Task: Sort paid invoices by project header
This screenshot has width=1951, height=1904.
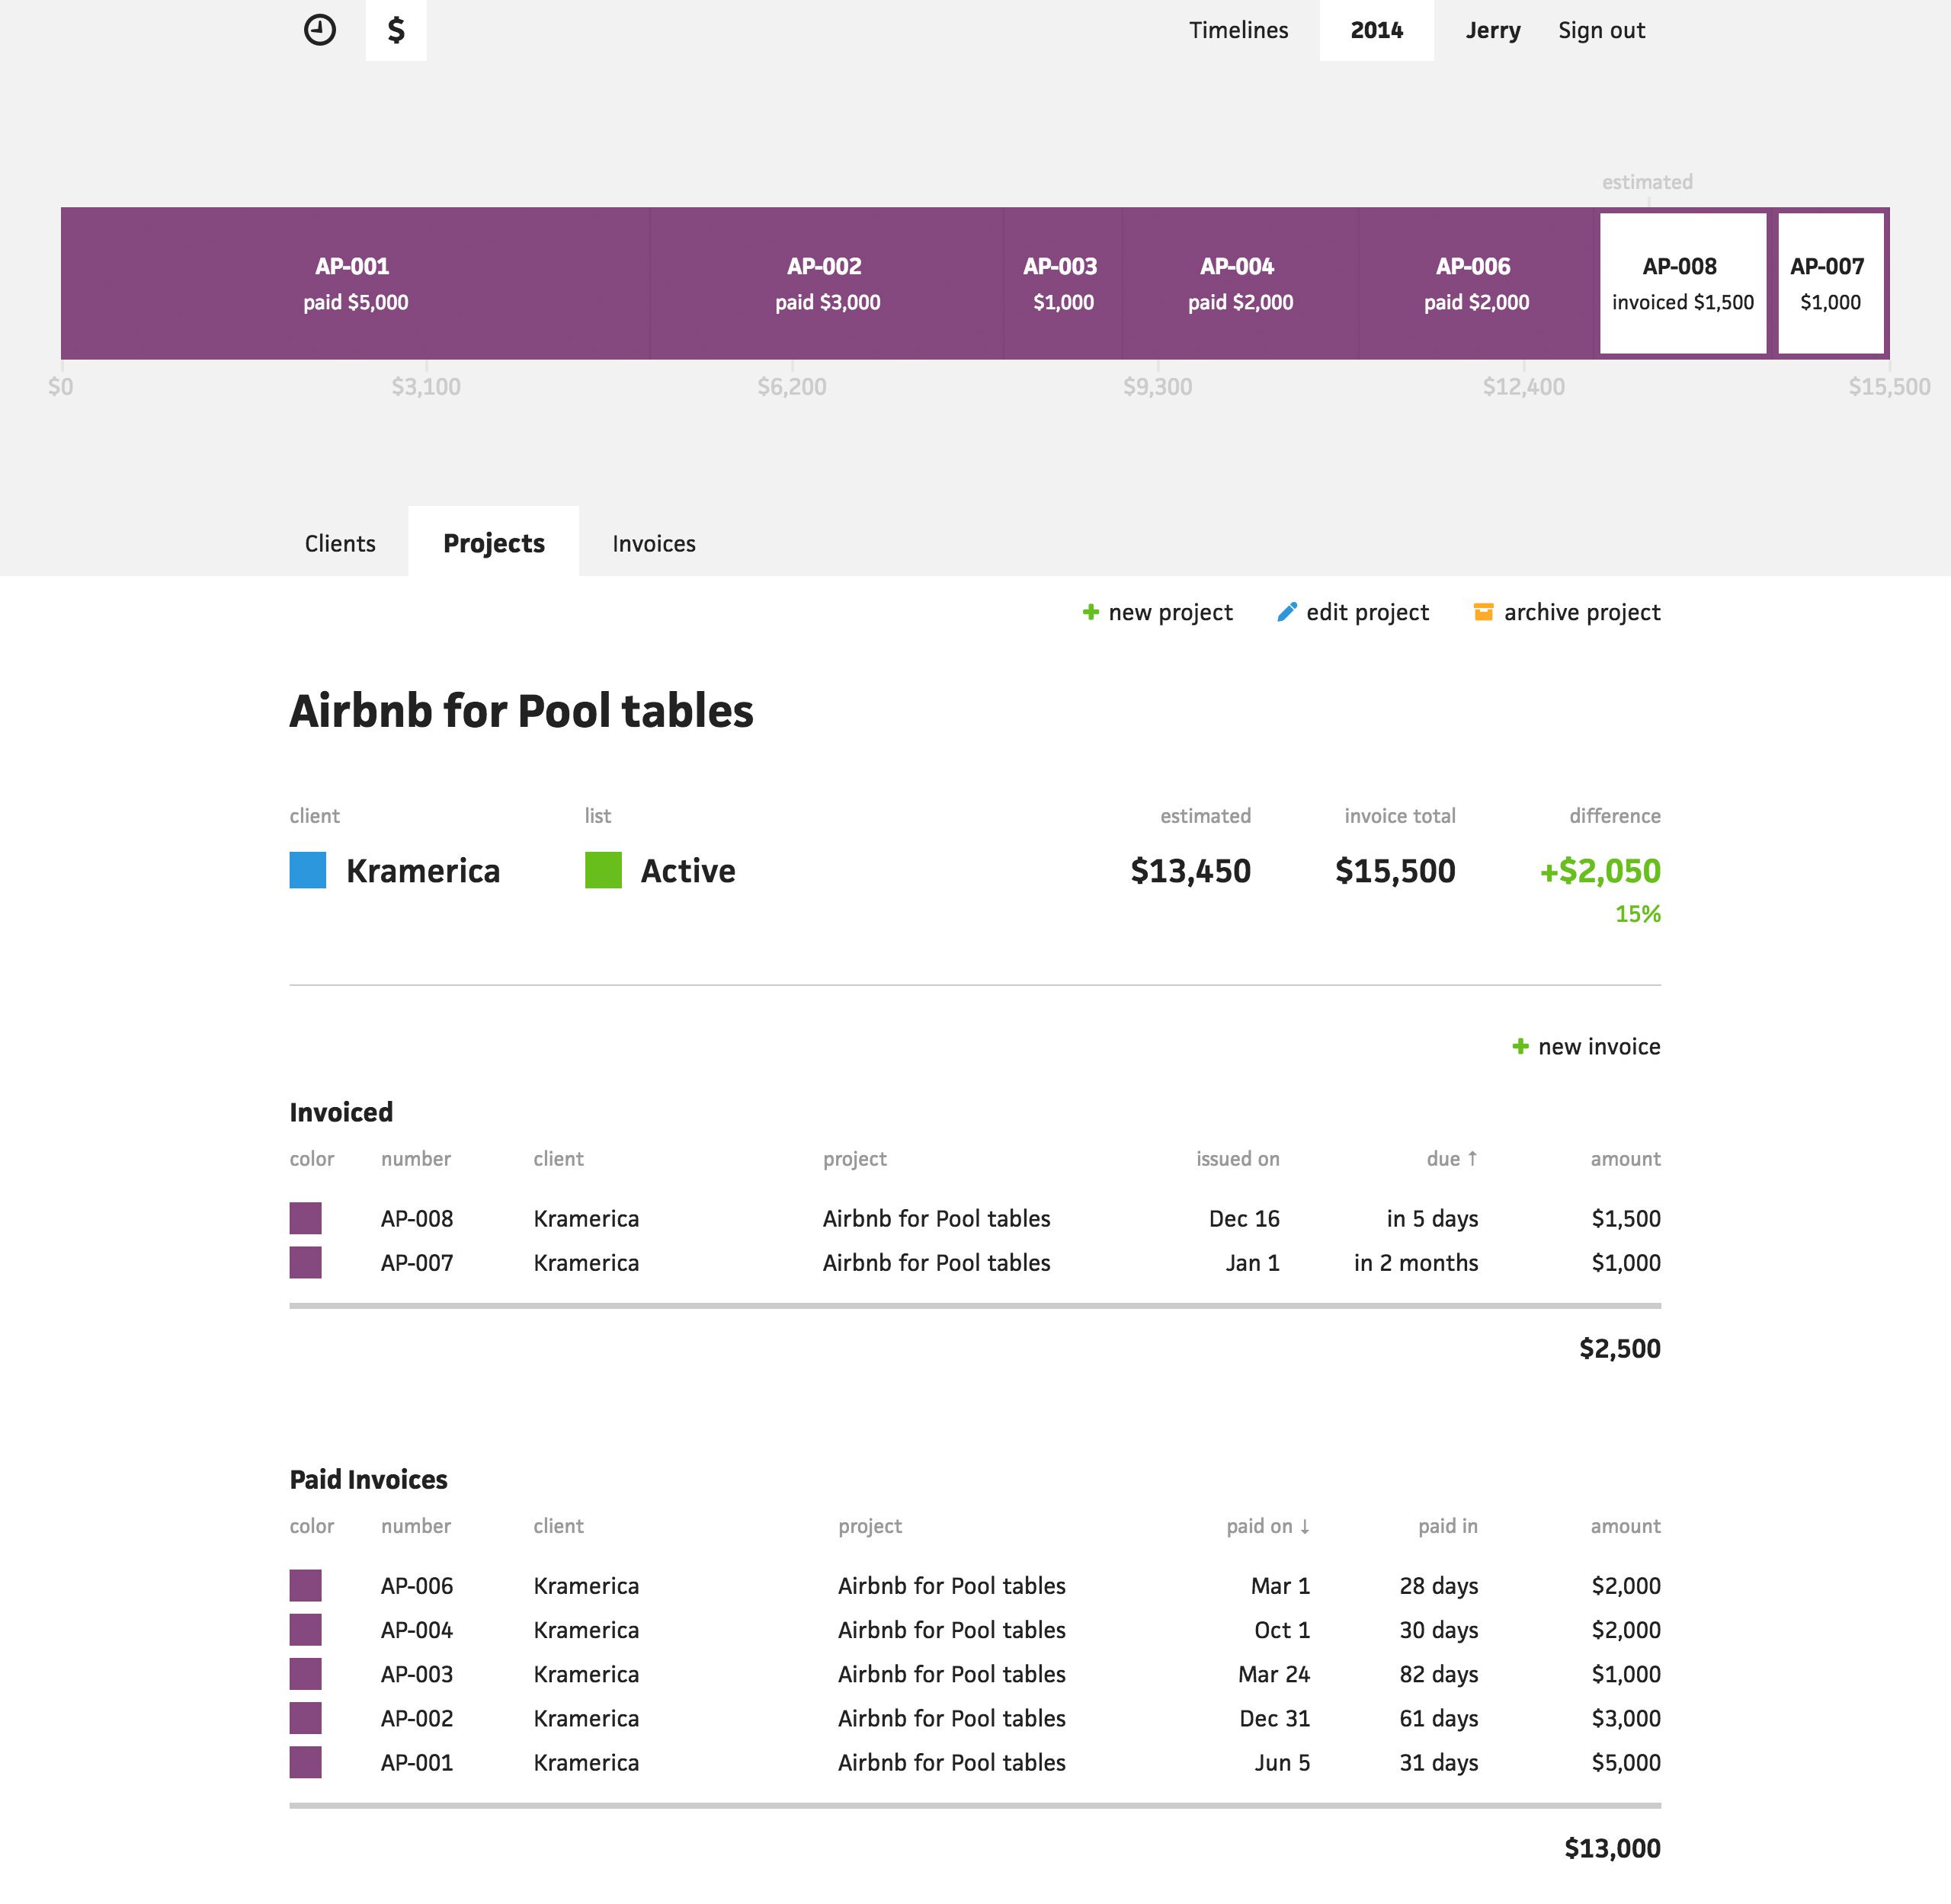Action: click(x=870, y=1525)
